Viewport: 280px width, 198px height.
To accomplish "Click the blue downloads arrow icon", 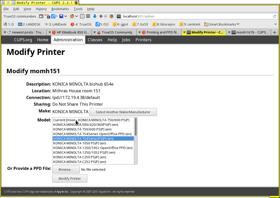I will point(94,16).
